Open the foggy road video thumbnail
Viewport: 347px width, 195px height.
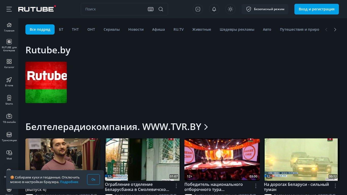tap(302, 159)
